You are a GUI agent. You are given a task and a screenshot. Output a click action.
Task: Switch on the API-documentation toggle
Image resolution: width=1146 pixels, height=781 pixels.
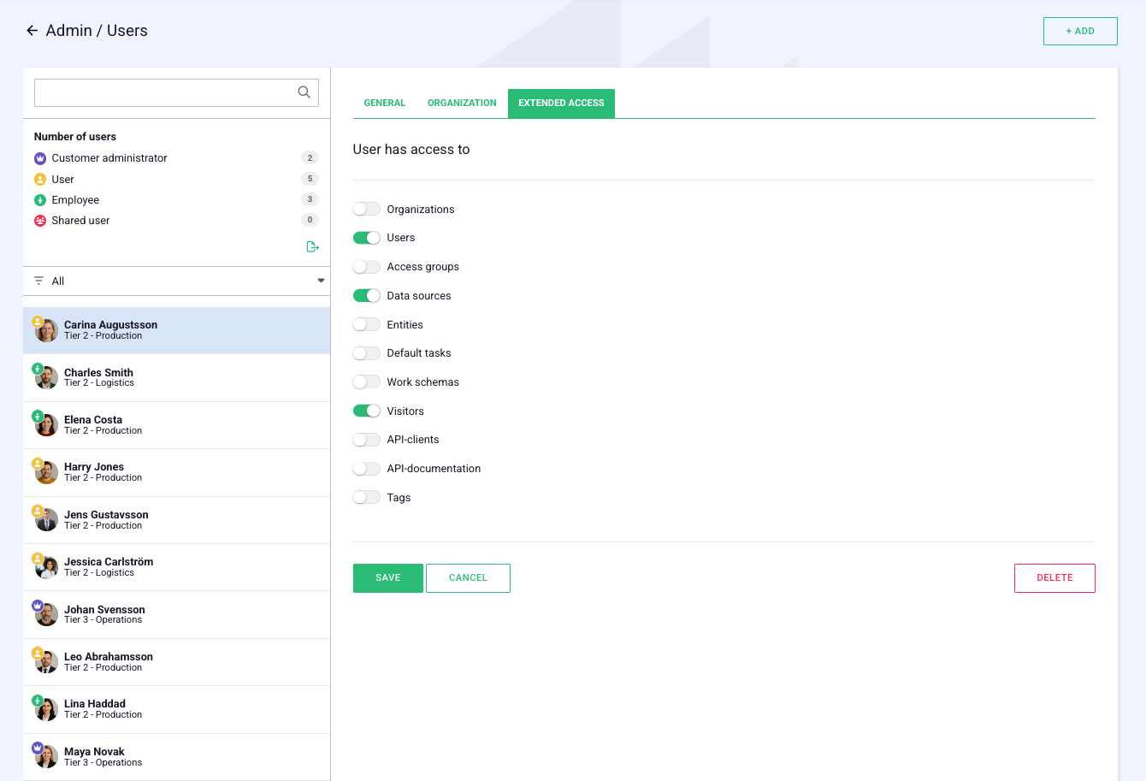pos(367,469)
